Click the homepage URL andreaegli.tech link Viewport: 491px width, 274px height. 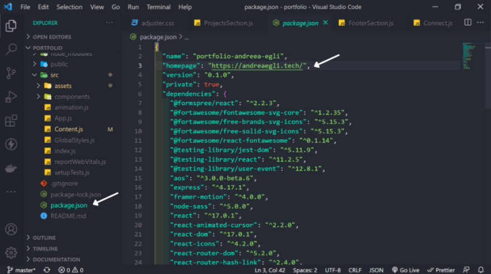coord(257,65)
